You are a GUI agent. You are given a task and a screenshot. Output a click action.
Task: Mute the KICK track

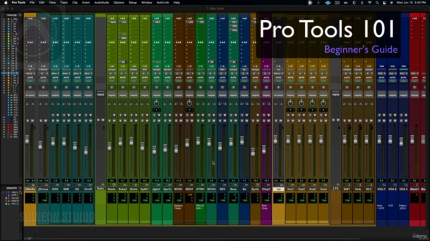click(x=58, y=120)
